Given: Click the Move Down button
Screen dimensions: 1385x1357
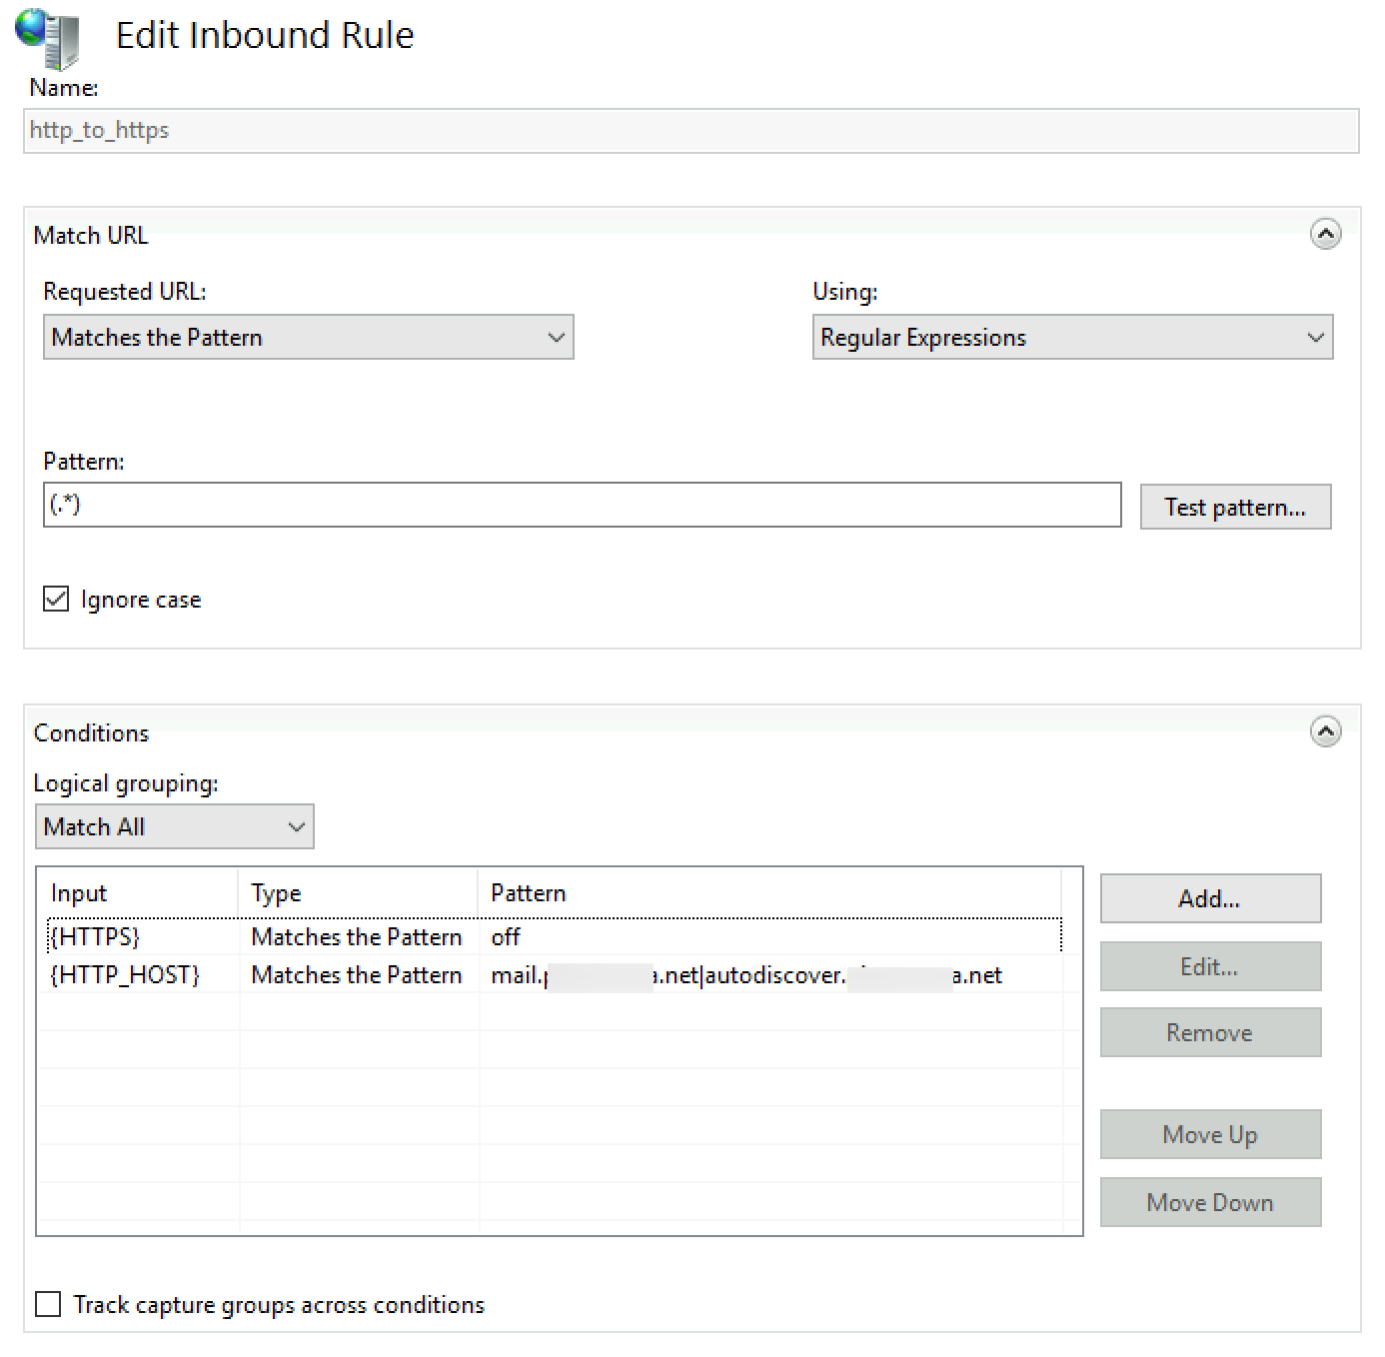Looking at the screenshot, I should (x=1210, y=1203).
